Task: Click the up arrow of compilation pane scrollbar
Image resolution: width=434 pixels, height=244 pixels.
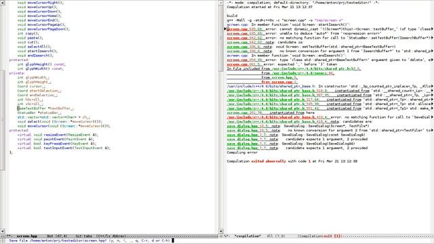Action: pyautogui.click(x=221, y=3)
